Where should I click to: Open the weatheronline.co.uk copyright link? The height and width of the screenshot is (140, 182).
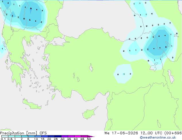pyautogui.click(x=158, y=137)
